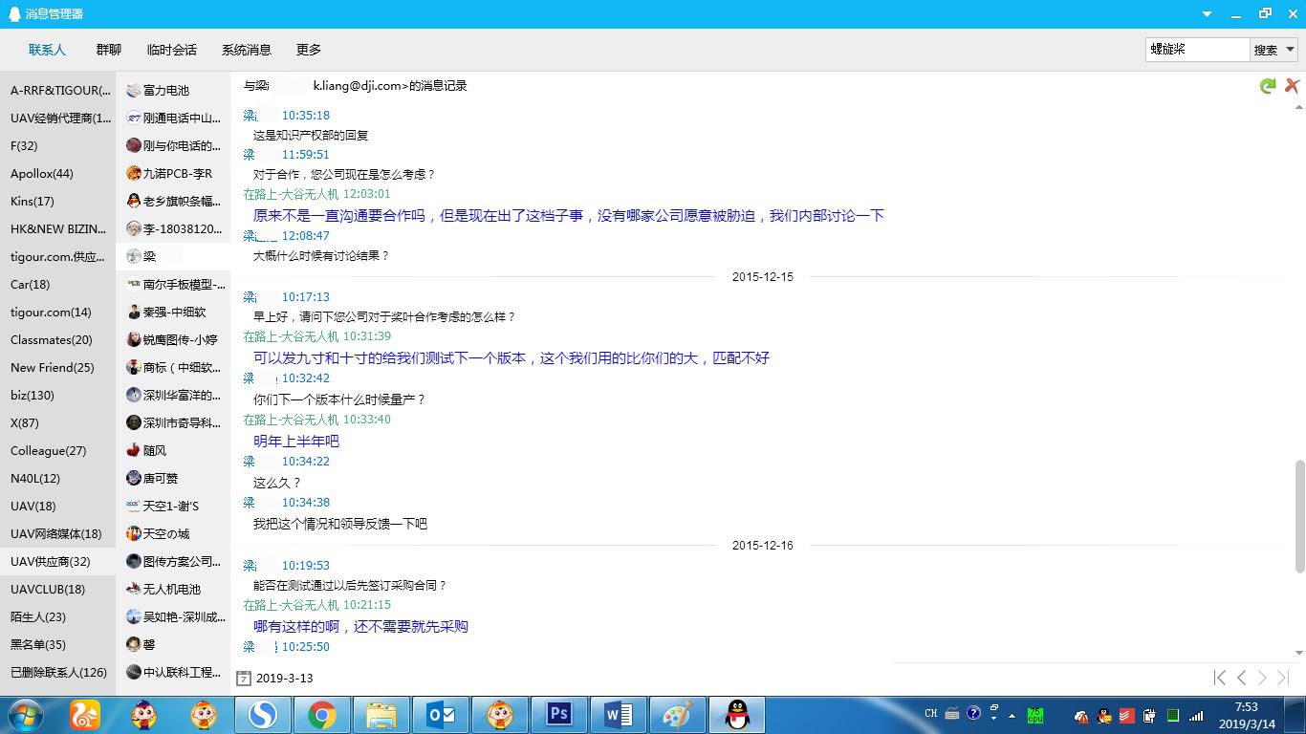Click scrollbar down arrow in message pane
This screenshot has width=1306, height=734.
pos(1299,653)
